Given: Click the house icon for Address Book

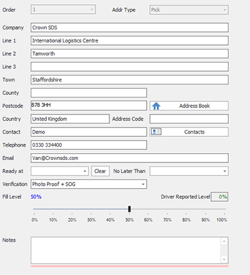Looking at the screenshot, I should point(156,106).
